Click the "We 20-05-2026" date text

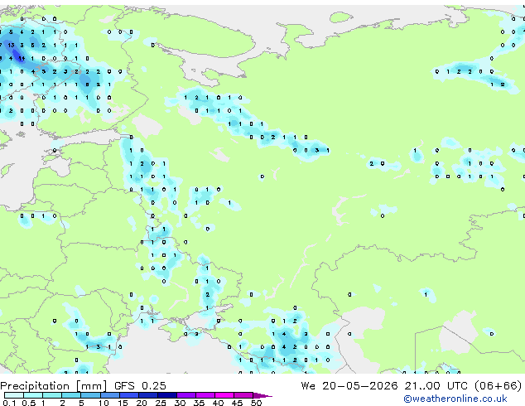(349, 386)
